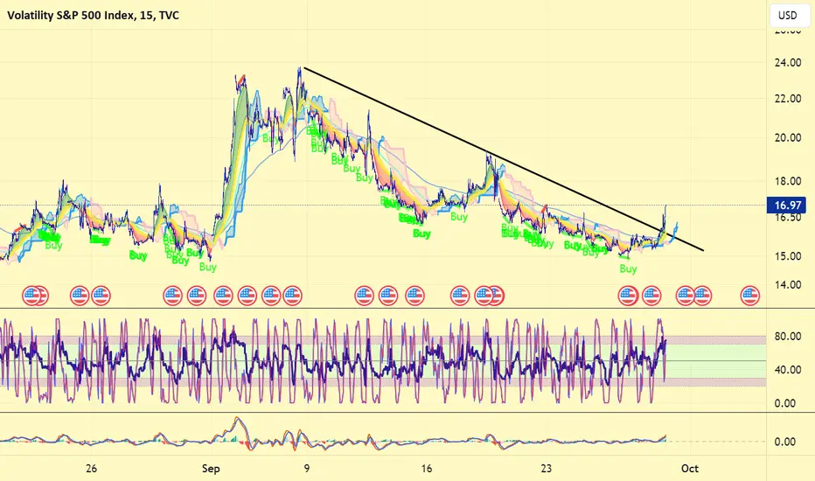Click the 24.00 price axis label

pos(787,63)
